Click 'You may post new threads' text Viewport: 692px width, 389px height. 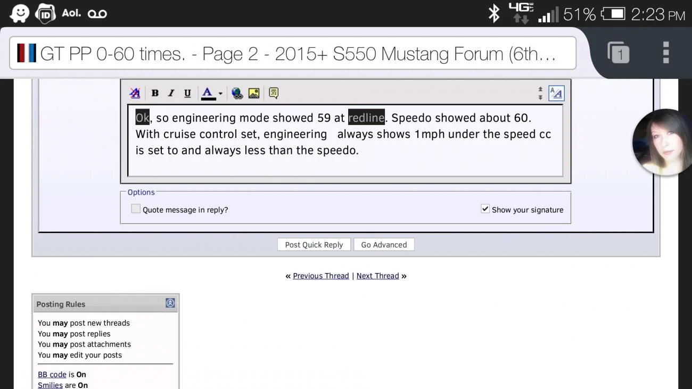84,323
